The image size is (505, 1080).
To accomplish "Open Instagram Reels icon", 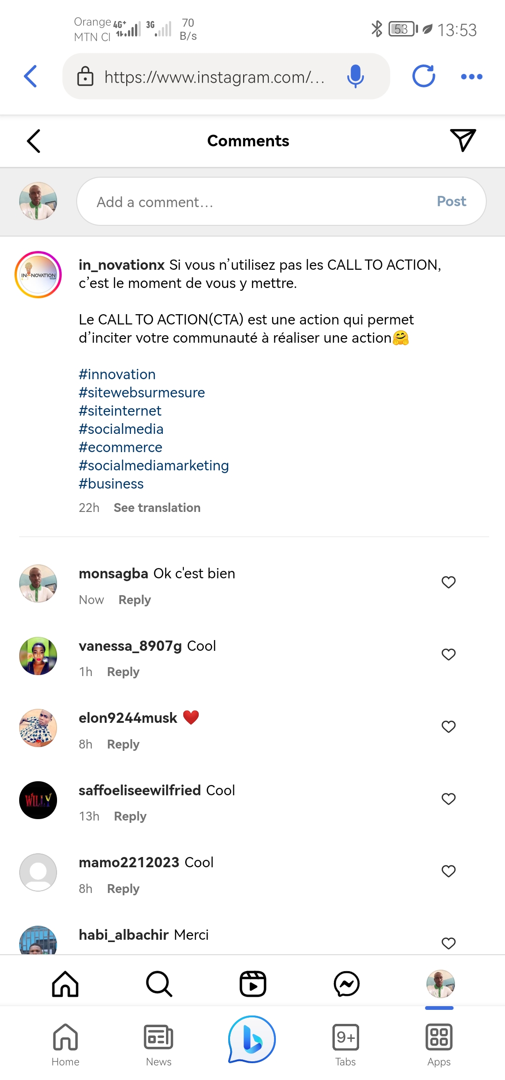I will (x=253, y=984).
